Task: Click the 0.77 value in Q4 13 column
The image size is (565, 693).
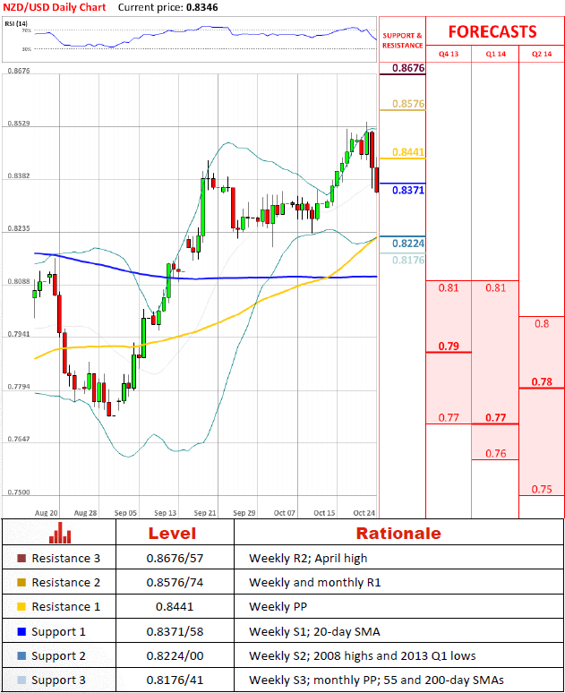Action: coord(449,417)
